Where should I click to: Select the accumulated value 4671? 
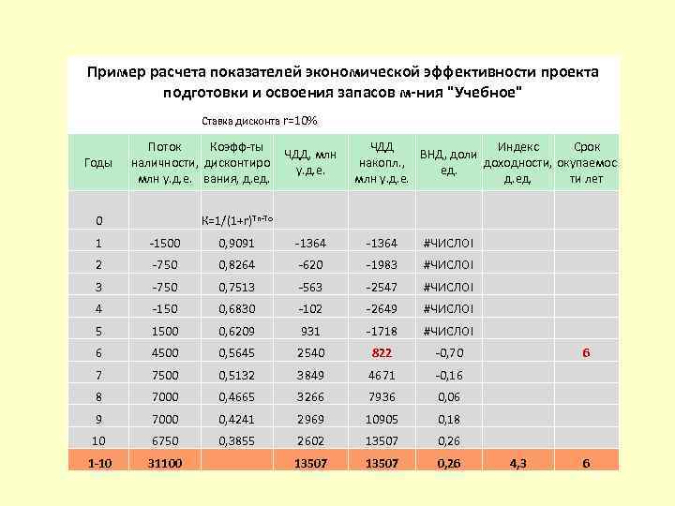[382, 375]
